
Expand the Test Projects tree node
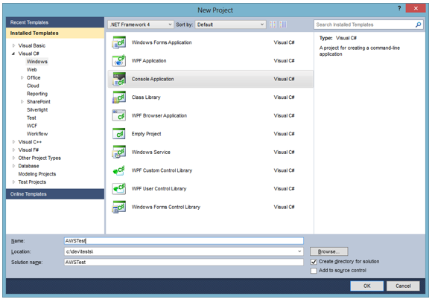click(13, 182)
